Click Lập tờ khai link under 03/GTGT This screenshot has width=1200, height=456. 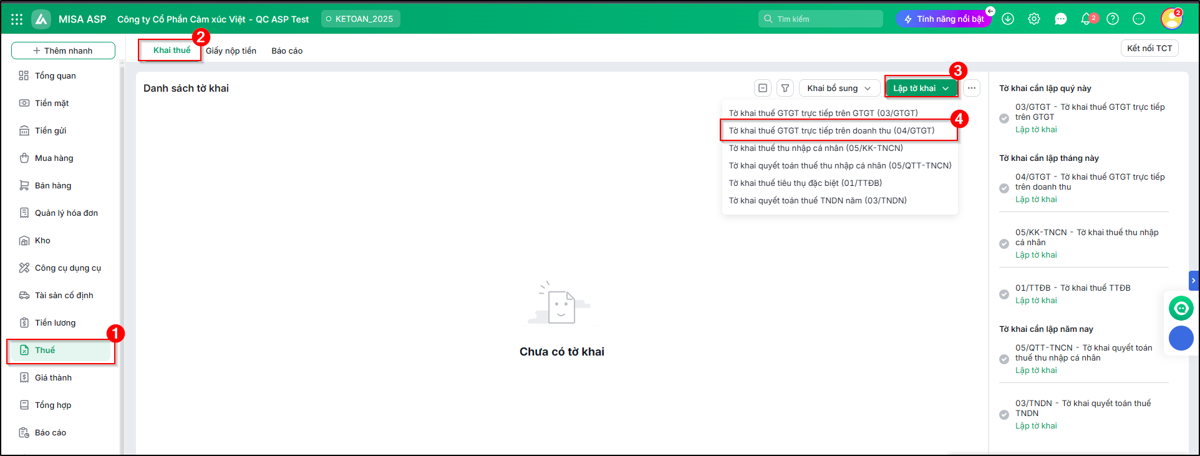coord(1036,129)
